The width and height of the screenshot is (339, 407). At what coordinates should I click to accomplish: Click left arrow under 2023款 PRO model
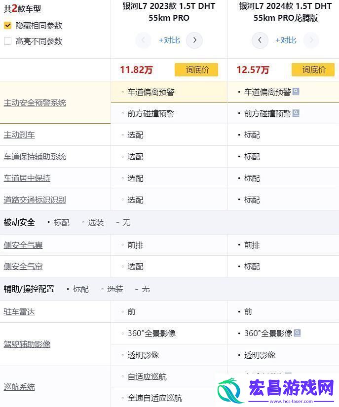coord(143,40)
